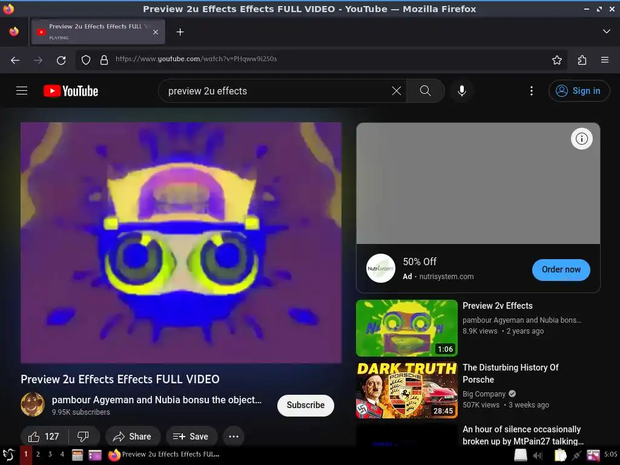Open the YouTube guide sidebar menu

coord(22,91)
